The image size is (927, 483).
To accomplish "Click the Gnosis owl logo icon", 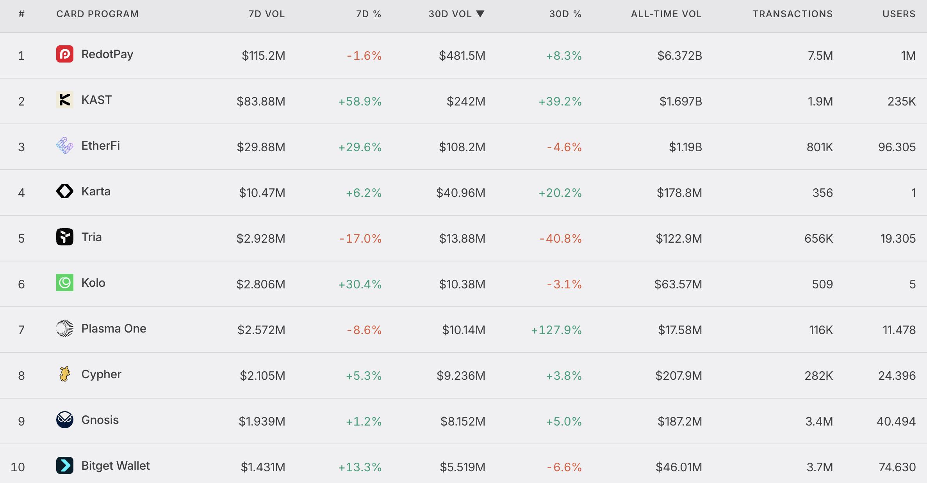I will [65, 420].
